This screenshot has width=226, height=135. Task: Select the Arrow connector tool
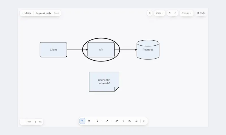(107, 121)
